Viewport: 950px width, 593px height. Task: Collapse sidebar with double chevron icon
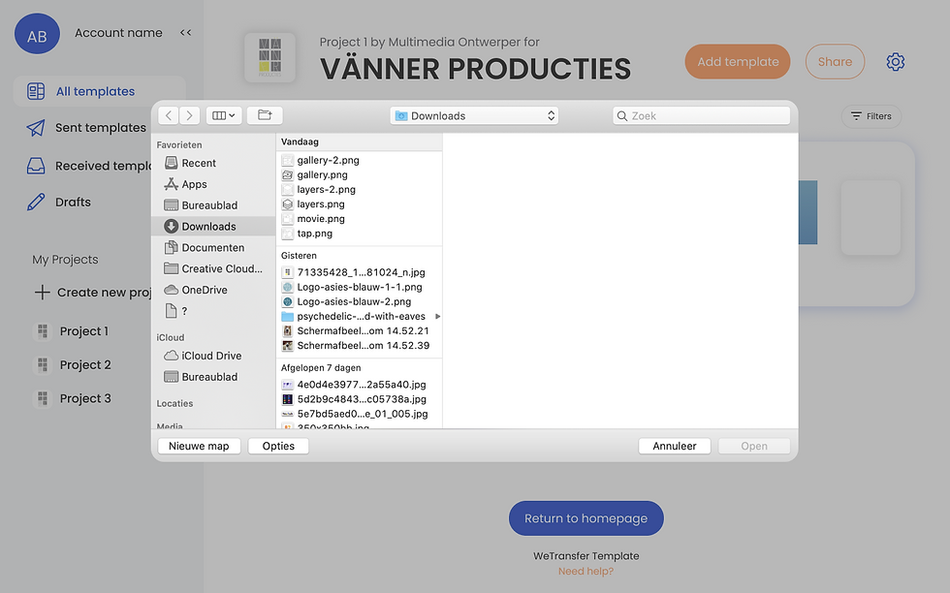click(x=185, y=33)
